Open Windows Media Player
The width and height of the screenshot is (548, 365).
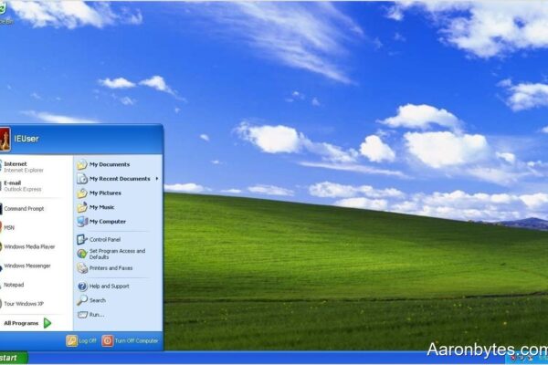pos(28,246)
